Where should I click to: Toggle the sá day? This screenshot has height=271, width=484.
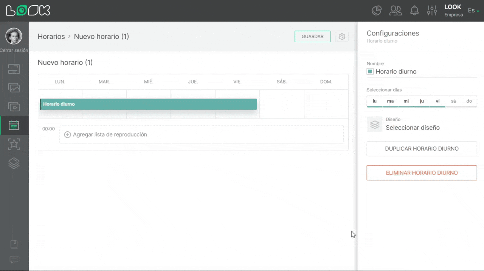point(453,101)
